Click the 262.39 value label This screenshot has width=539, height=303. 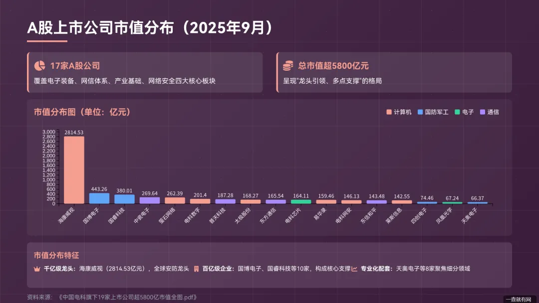(x=175, y=193)
